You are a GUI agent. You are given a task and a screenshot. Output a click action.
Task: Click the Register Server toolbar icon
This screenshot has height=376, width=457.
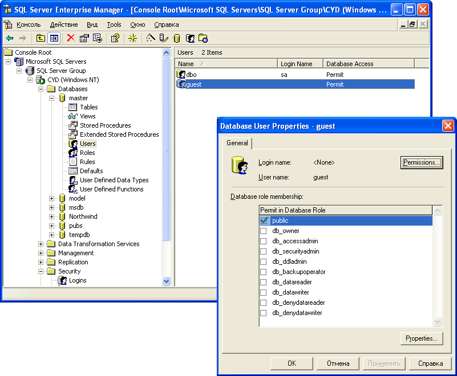click(x=164, y=38)
